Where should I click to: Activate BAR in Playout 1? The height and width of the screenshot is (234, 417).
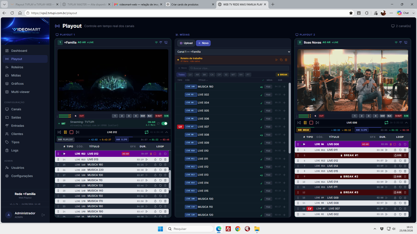(x=143, y=116)
